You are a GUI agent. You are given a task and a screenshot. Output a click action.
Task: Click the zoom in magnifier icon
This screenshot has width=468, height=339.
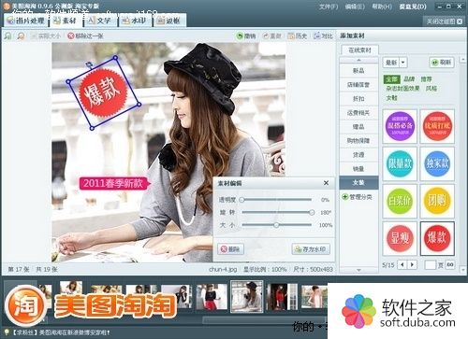[x=7, y=36]
